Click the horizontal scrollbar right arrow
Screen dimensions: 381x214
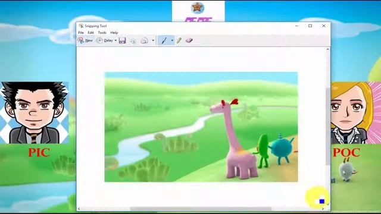tap(323, 209)
